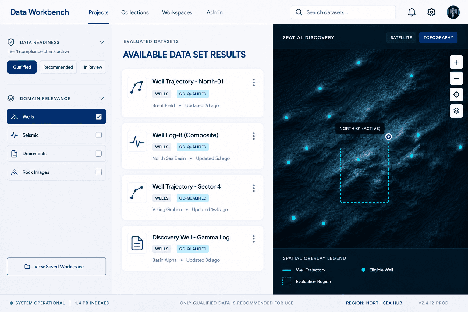Click the Domain Relevance layers icon
Image resolution: width=468 pixels, height=312 pixels.
[x=11, y=98]
